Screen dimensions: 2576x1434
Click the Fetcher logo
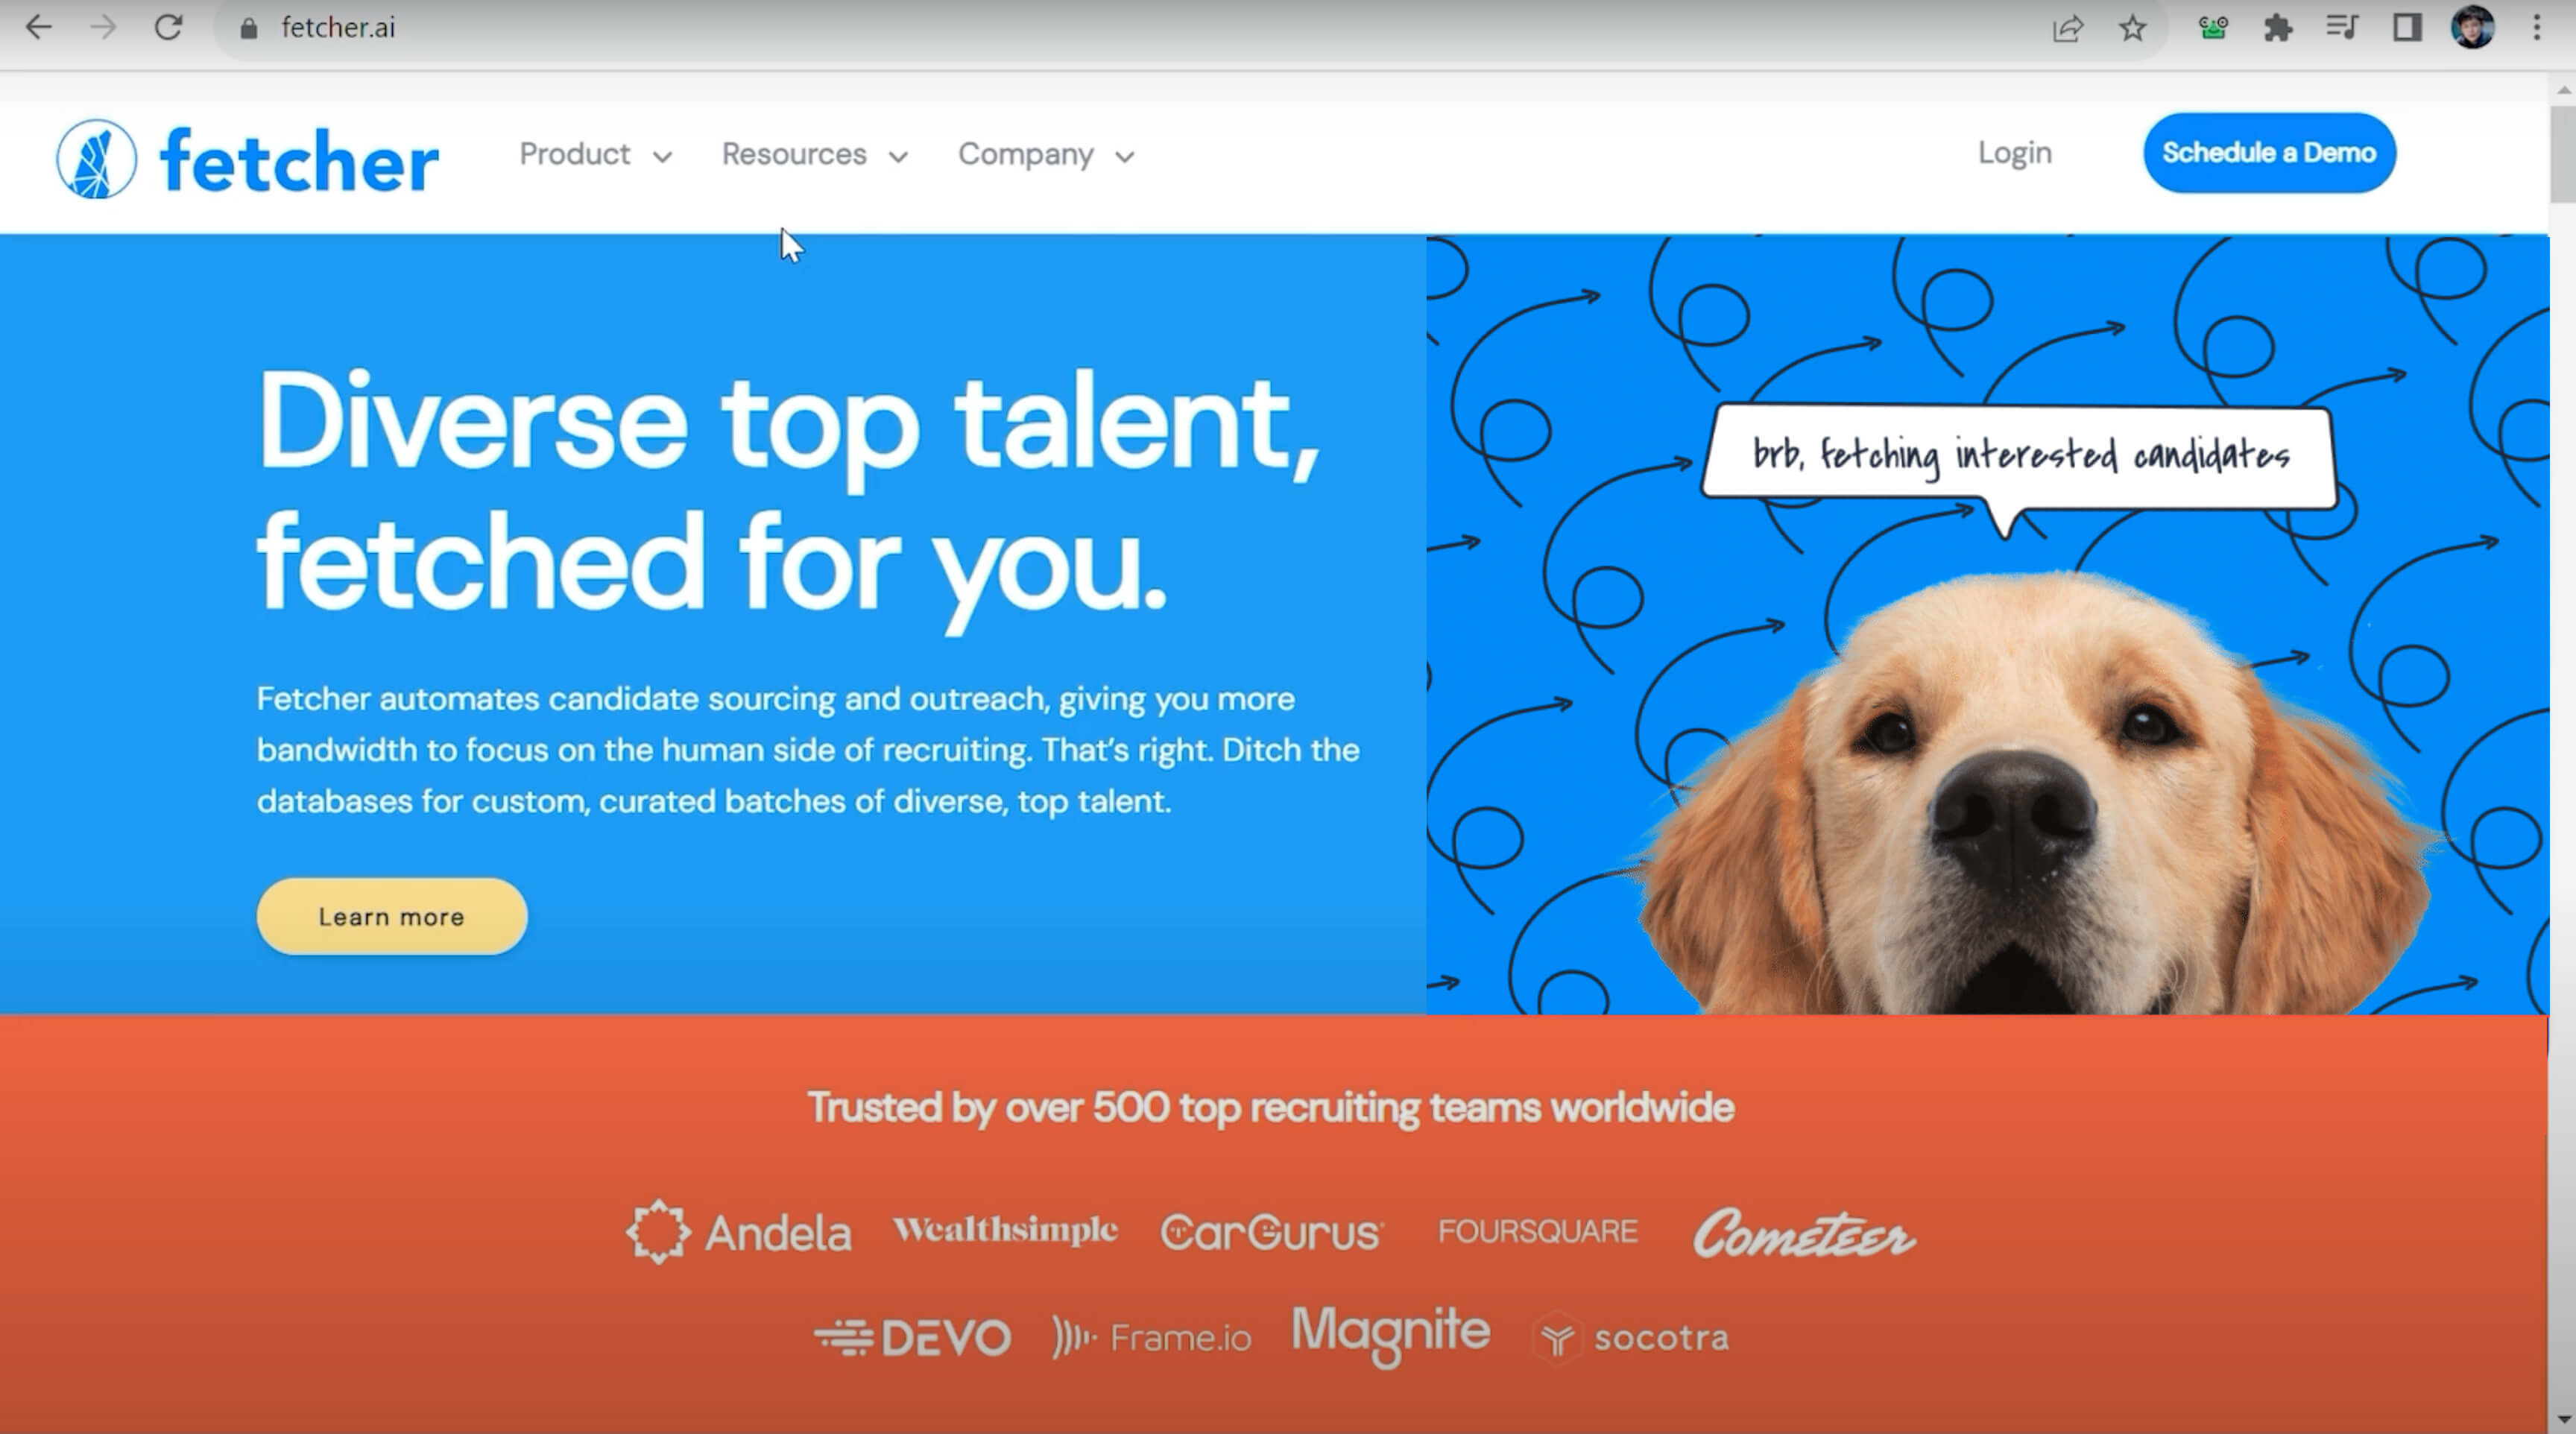(x=247, y=159)
